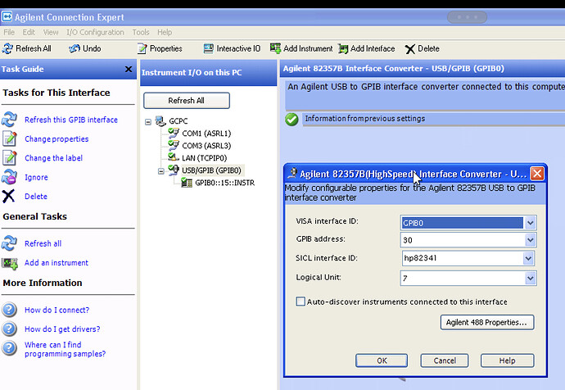Screen dimensions: 565x390
Task: Click the 'Add an instrument' task link
Action: (56, 263)
